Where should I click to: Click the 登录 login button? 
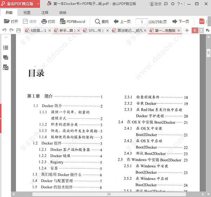point(155,4)
